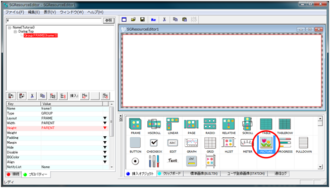Open the 表示(V) menu

[x=49, y=12]
